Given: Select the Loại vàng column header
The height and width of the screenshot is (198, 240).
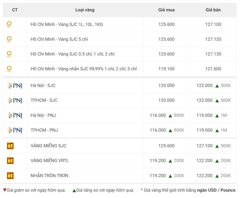Looking at the screenshot, I should [x=85, y=10].
